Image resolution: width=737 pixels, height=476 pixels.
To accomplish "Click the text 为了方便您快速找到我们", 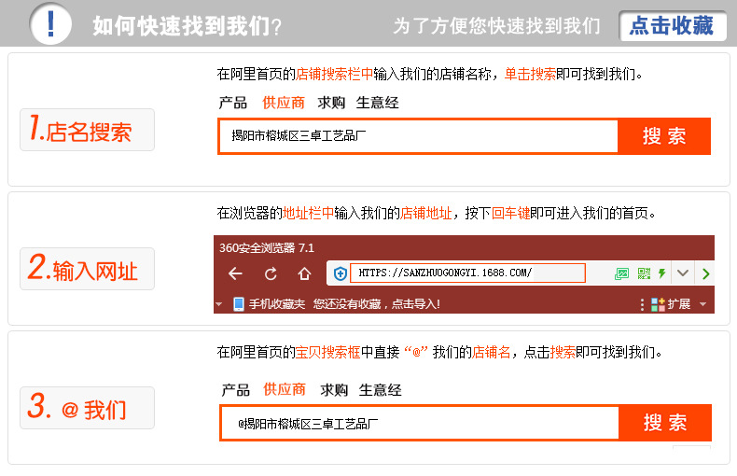I will click(496, 26).
